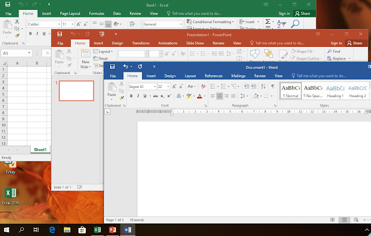Open Word's Text Effects icon
Screen dimensions: 371x236
(179, 96)
